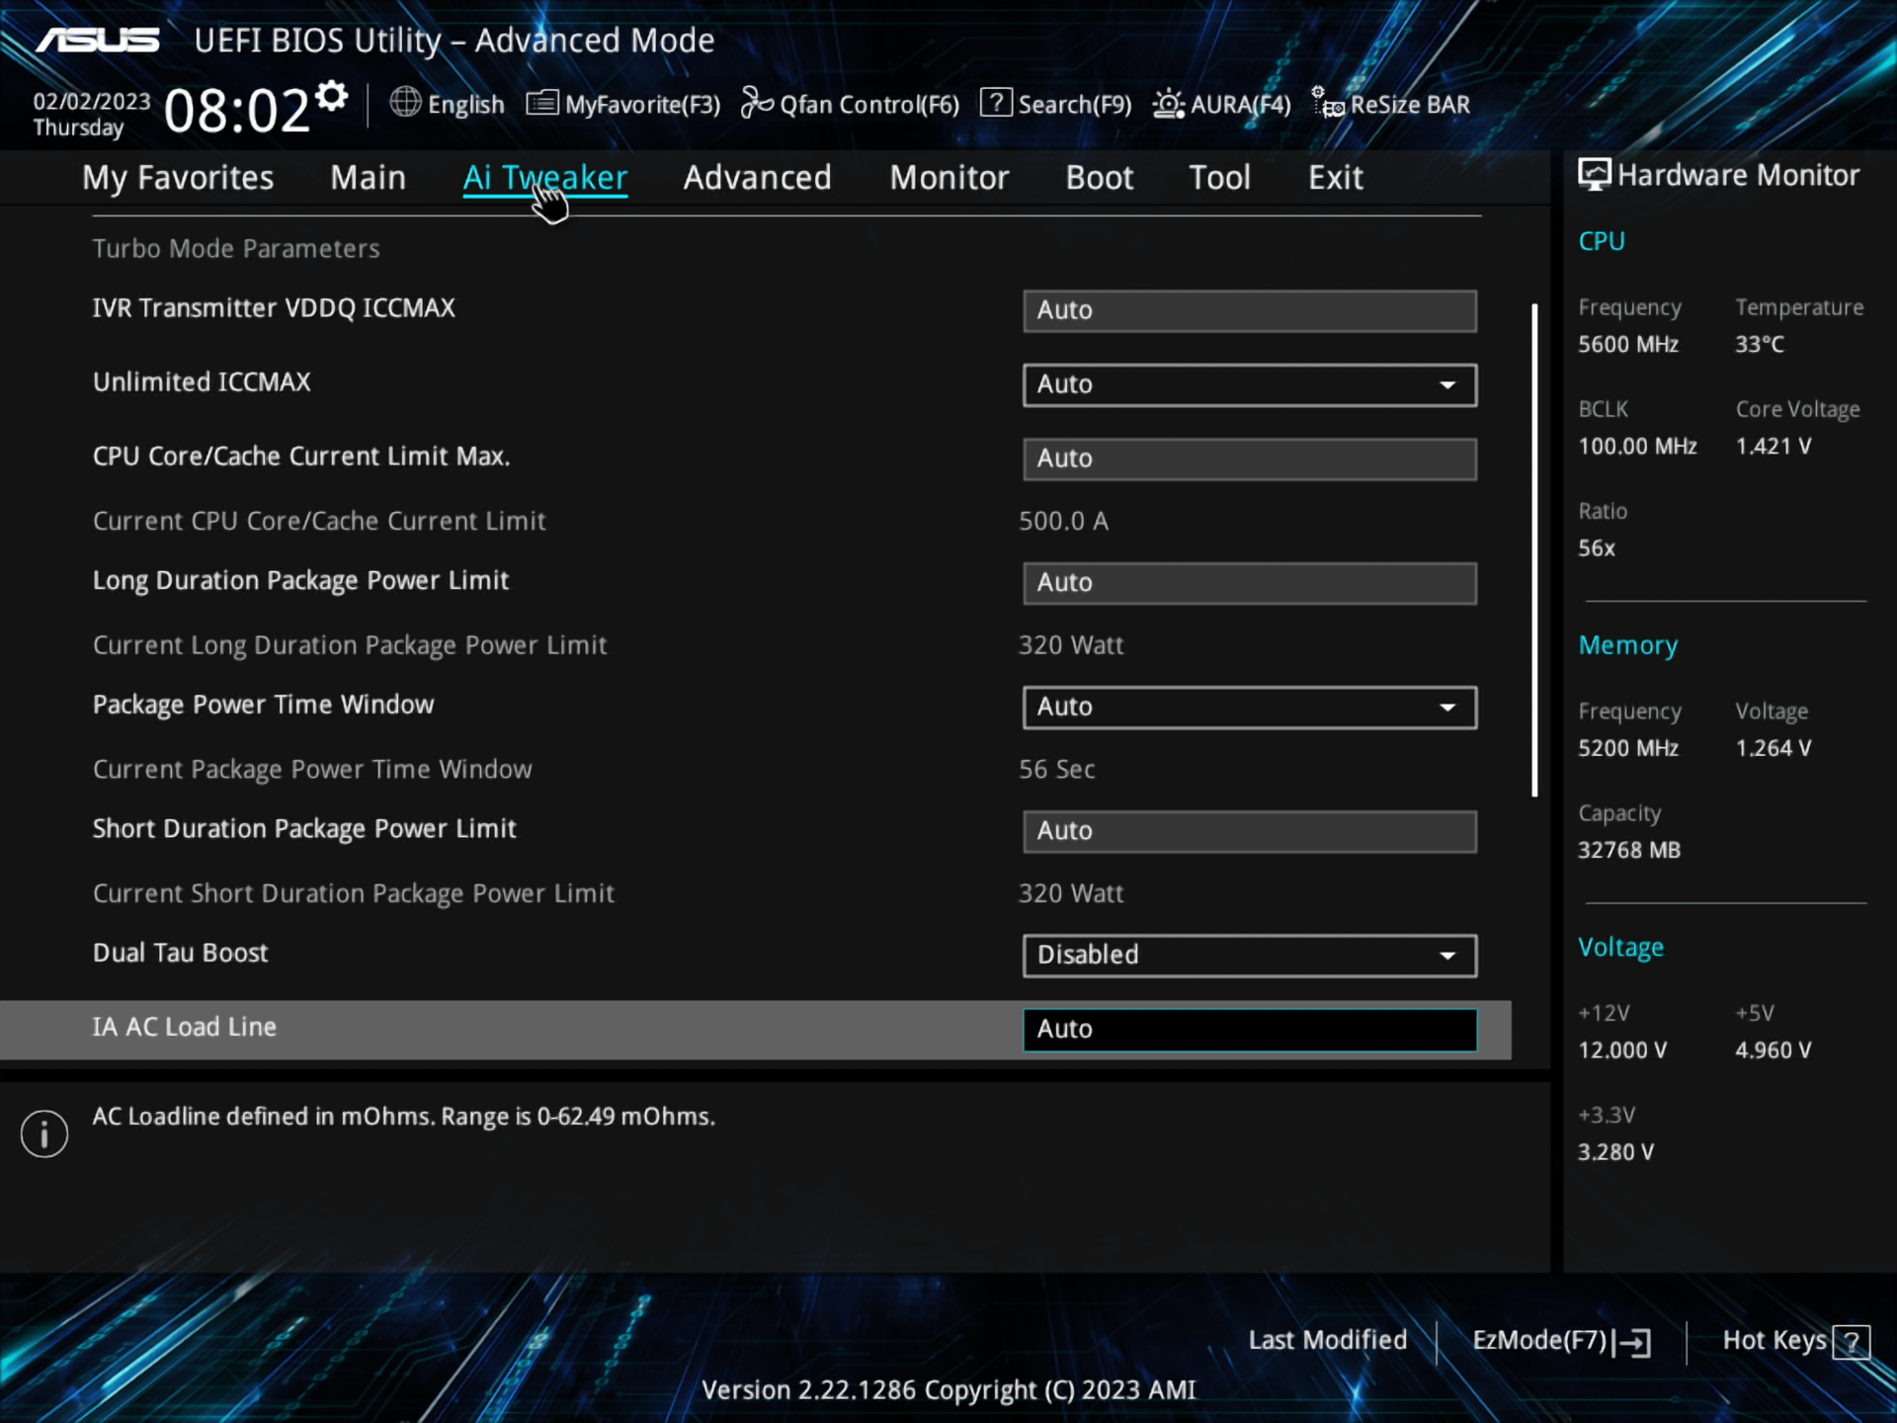Click the Last Modified button
The image size is (1897, 1423).
1328,1340
